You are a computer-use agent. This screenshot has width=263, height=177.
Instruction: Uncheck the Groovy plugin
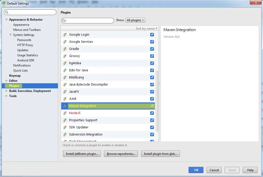(x=152, y=56)
